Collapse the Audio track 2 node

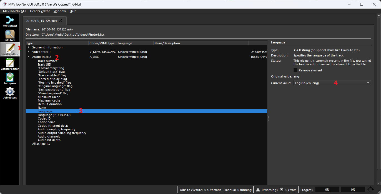(x=29, y=57)
